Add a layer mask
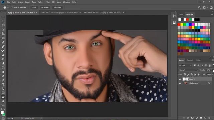 (192, 118)
